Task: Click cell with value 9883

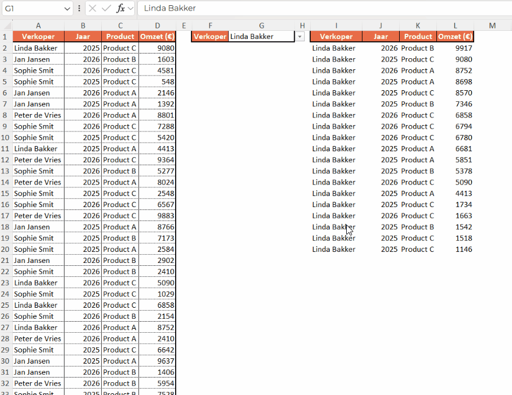Action: tap(158, 216)
